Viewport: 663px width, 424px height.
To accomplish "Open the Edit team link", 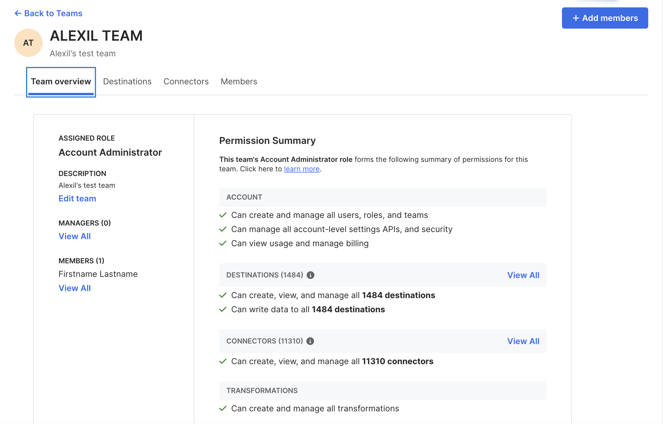I will pyautogui.click(x=77, y=198).
